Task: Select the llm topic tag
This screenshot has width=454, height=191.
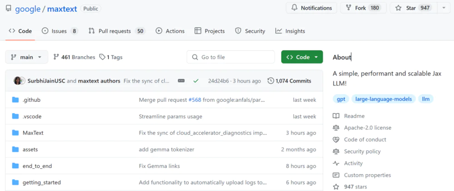Action: (x=426, y=99)
